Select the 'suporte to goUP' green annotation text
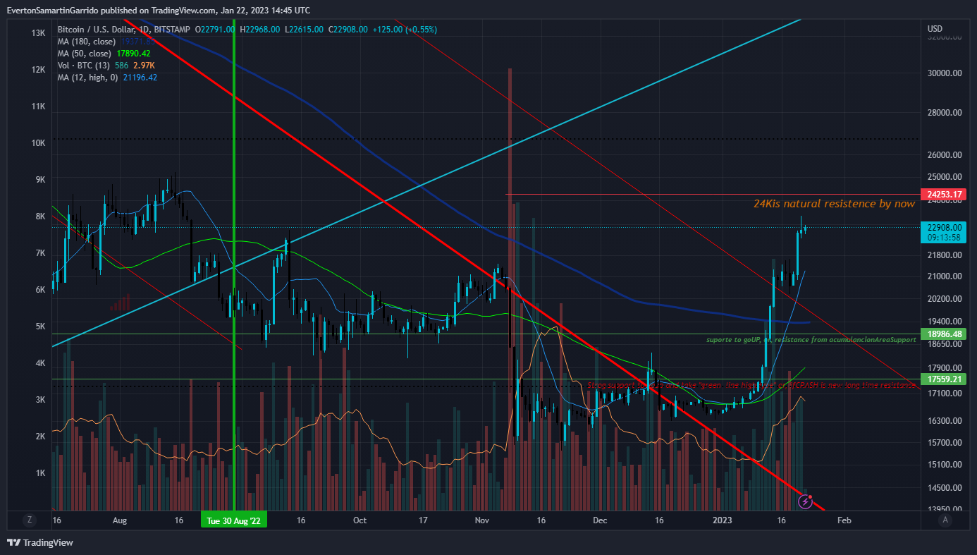The image size is (977, 555). point(811,340)
